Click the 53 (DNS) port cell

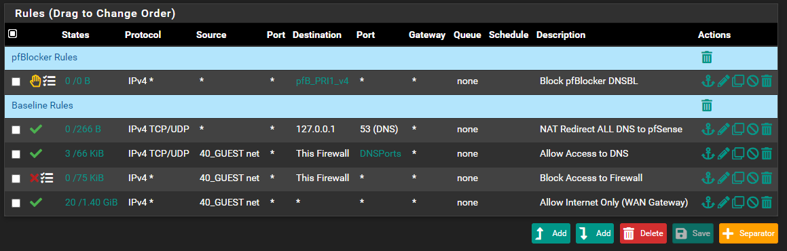point(379,130)
